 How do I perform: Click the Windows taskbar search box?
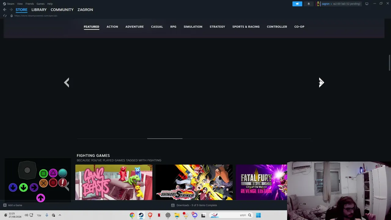tap(231, 215)
